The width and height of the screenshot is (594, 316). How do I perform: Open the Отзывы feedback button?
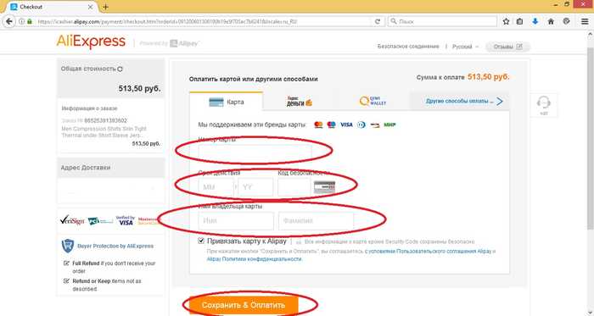507,47
